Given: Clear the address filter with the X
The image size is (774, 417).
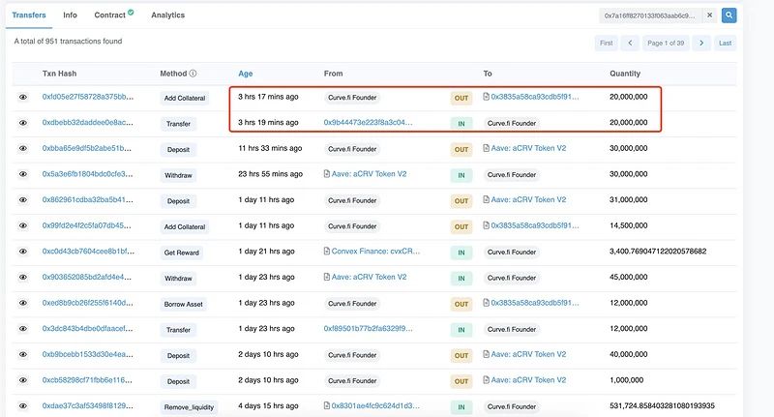Looking at the screenshot, I should coord(708,15).
